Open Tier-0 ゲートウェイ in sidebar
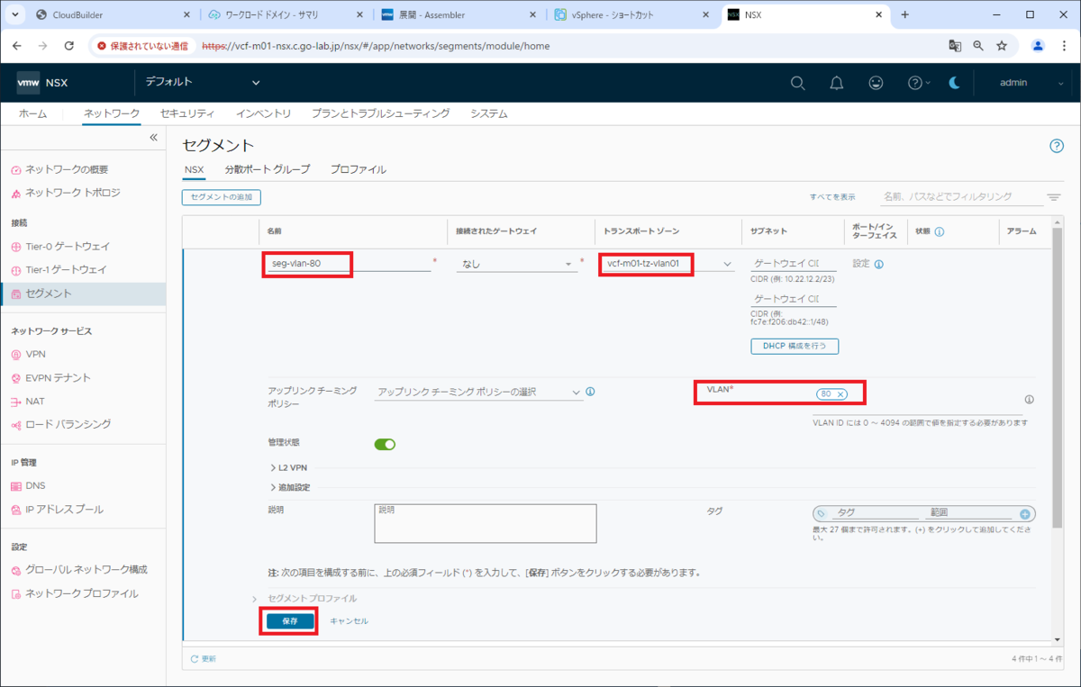 (x=68, y=247)
